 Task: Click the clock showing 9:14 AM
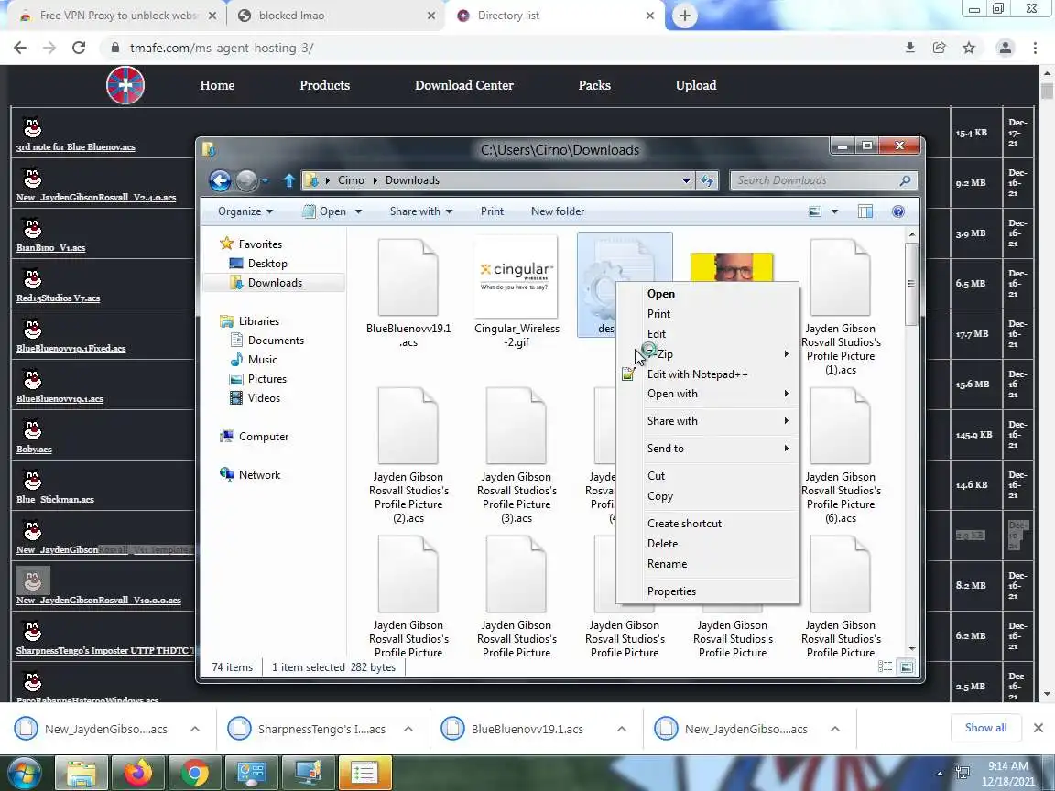[1007, 766]
